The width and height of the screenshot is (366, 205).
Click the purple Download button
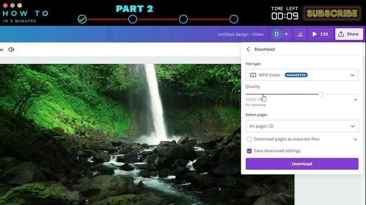(x=302, y=163)
